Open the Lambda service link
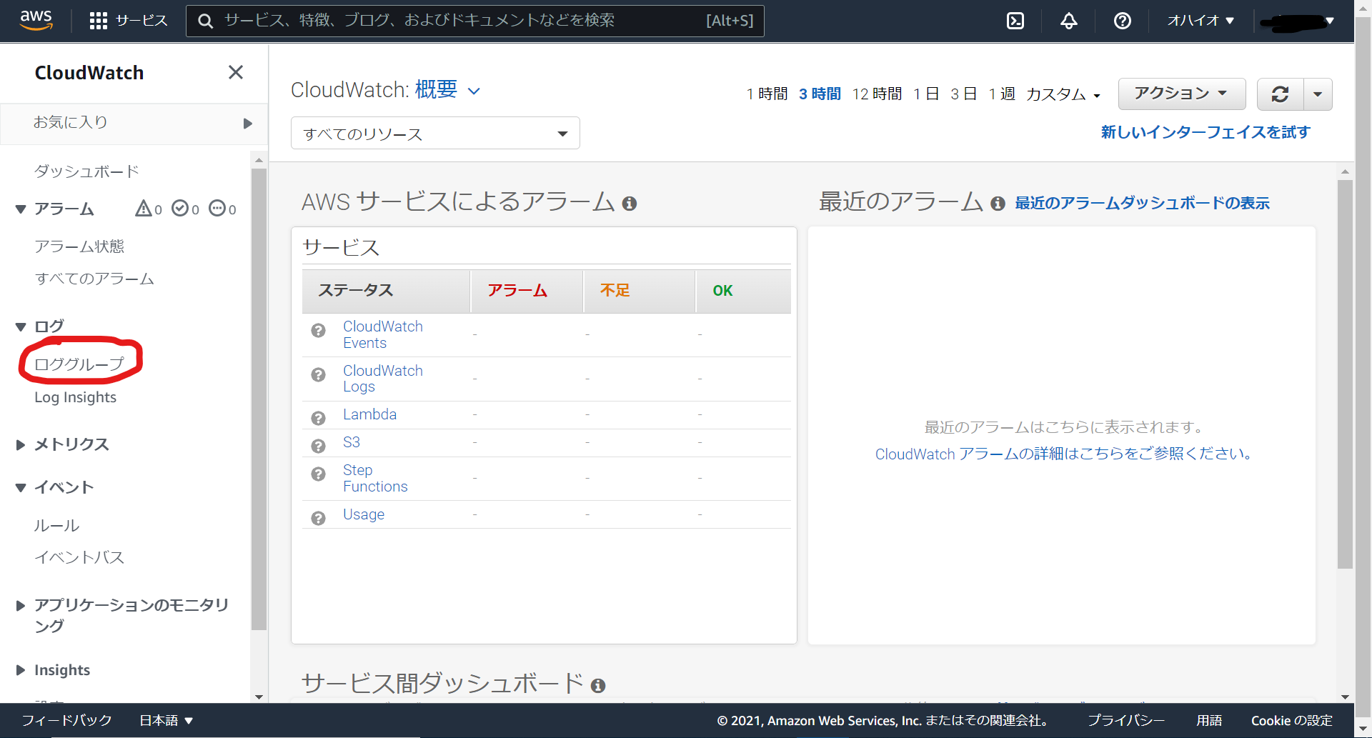 pos(369,414)
